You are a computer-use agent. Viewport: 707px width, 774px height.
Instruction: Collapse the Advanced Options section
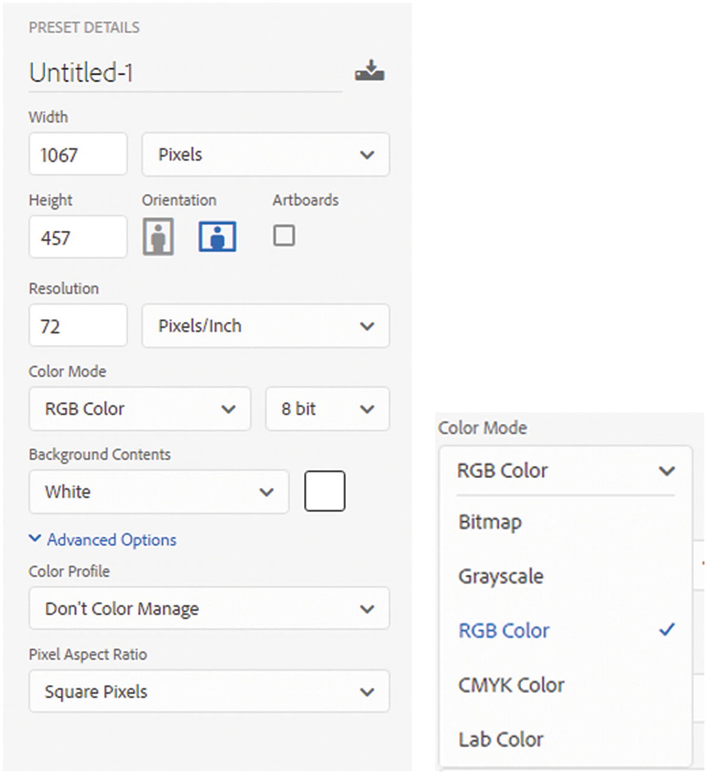coord(103,539)
